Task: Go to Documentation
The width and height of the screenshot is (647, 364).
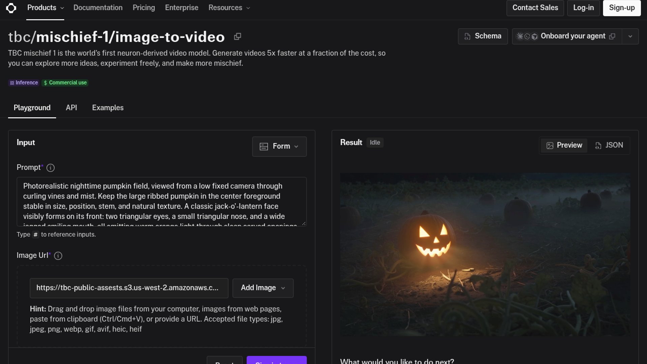Action: (98, 8)
